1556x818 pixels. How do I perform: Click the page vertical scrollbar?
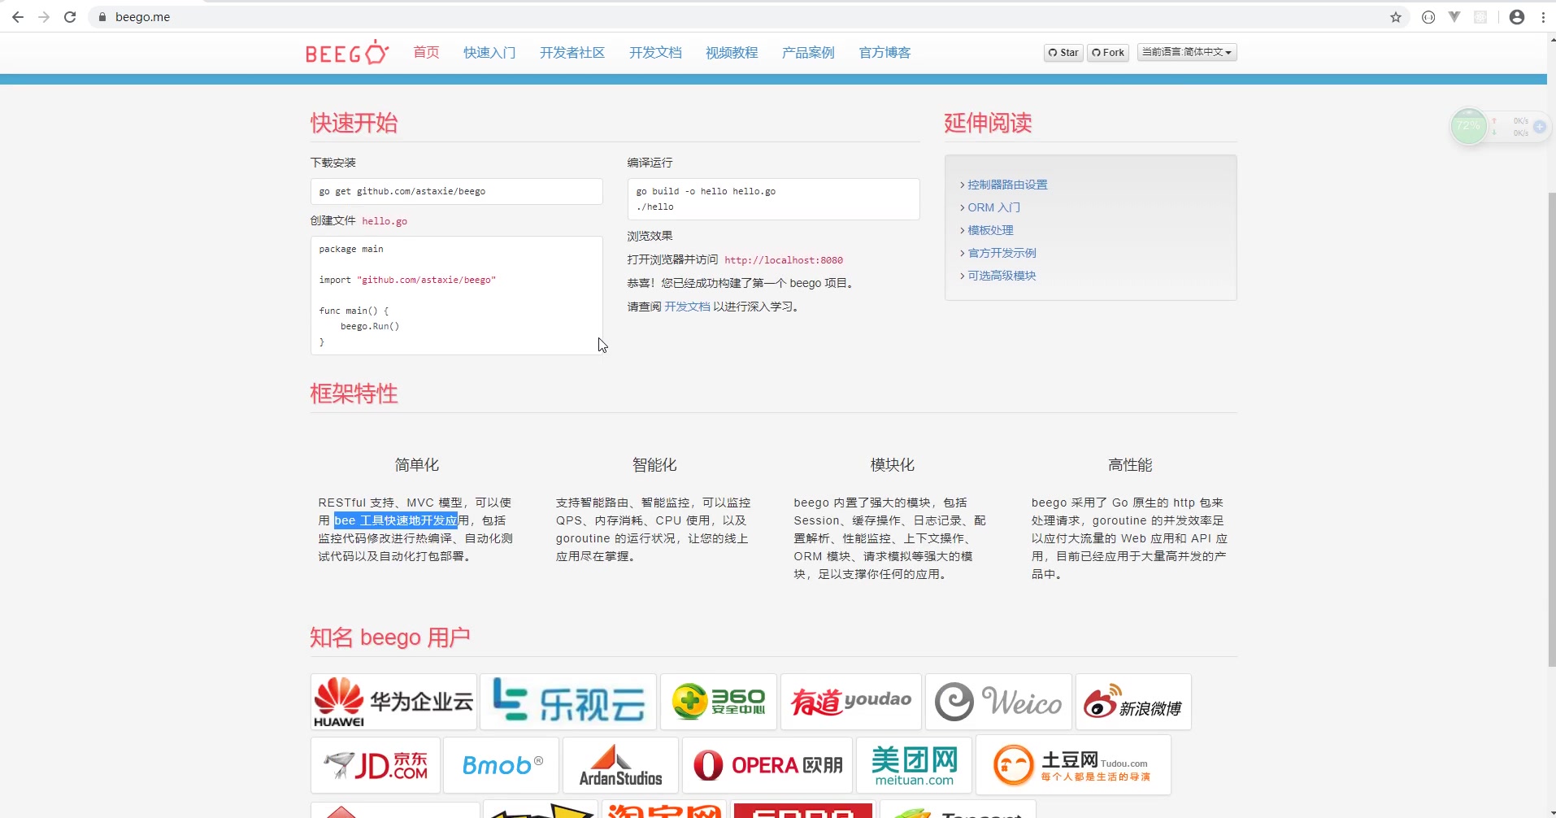pos(1551,429)
